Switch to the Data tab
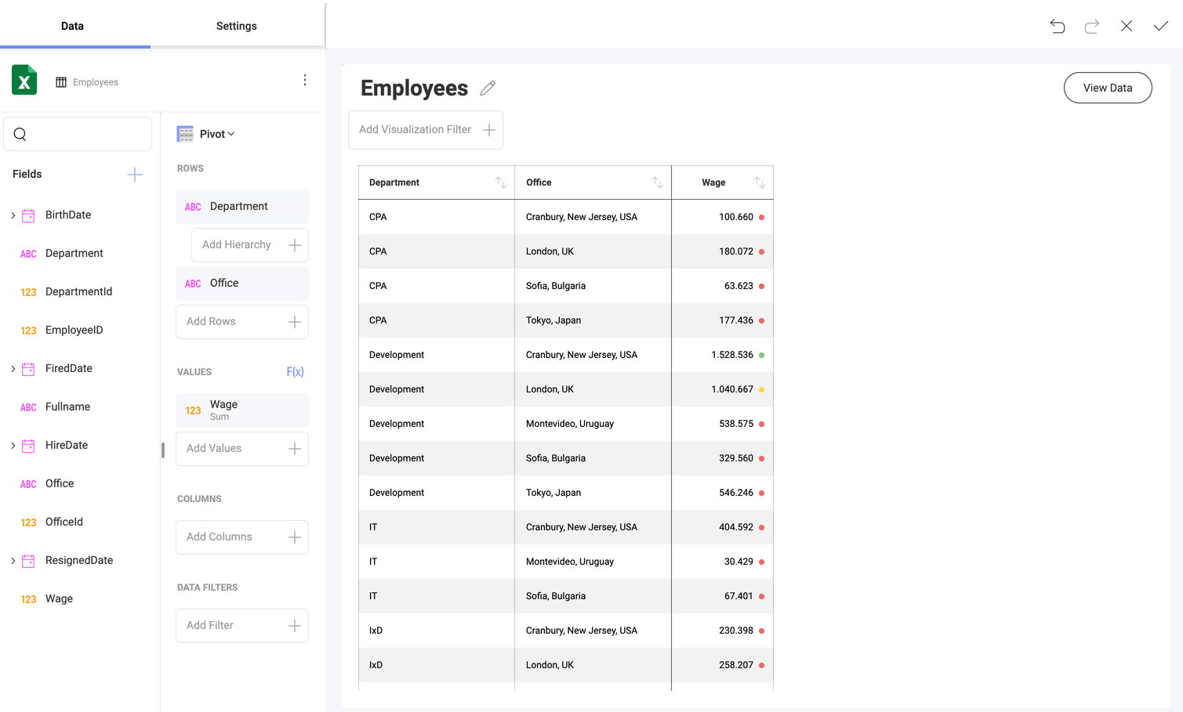Image resolution: width=1183 pixels, height=712 pixels. (x=72, y=26)
